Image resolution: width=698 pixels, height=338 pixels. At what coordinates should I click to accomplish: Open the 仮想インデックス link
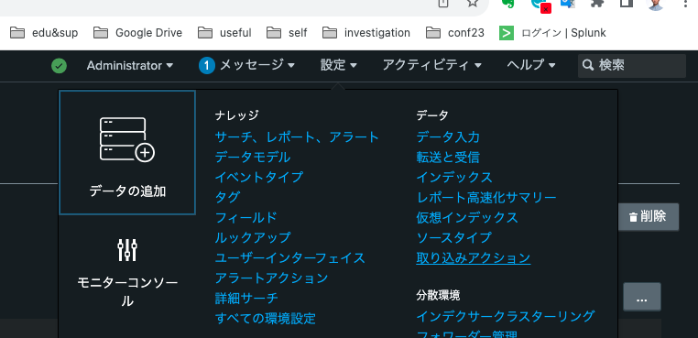click(x=467, y=218)
